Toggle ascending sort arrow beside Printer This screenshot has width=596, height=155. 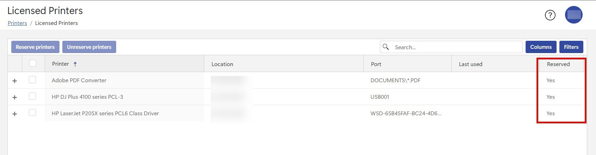(75, 64)
